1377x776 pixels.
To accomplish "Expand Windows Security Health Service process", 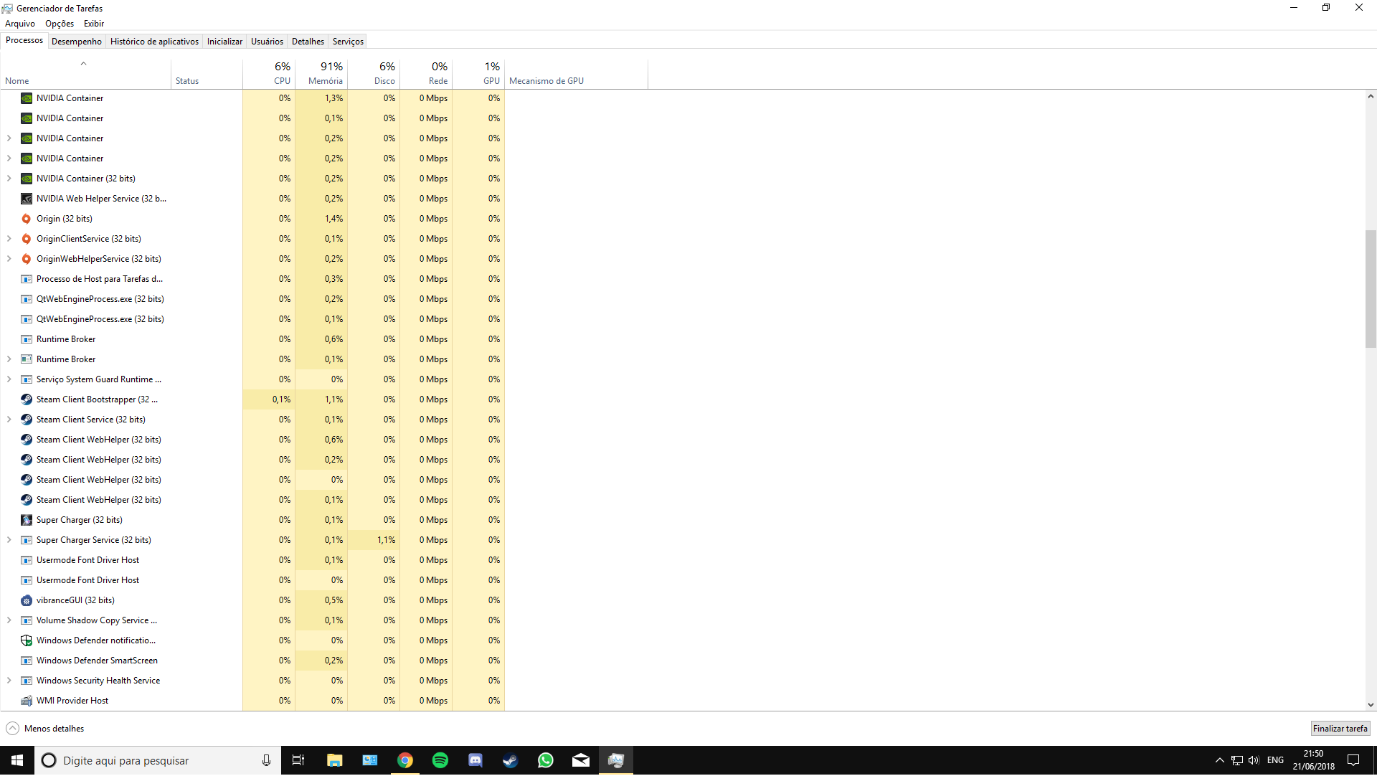I will (9, 681).
